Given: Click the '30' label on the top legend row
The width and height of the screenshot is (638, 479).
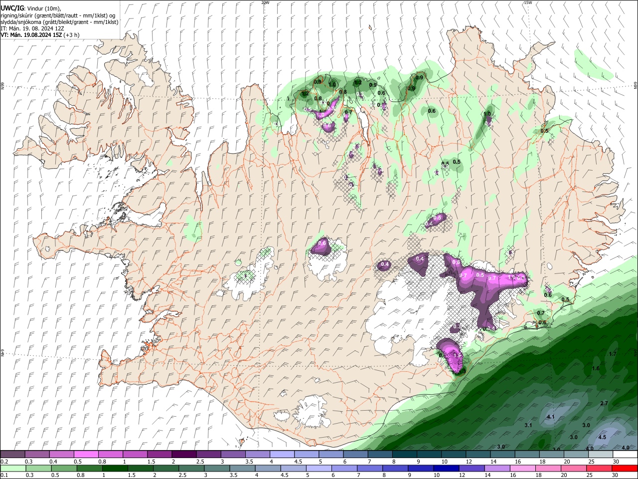Looking at the screenshot, I should coord(616,462).
